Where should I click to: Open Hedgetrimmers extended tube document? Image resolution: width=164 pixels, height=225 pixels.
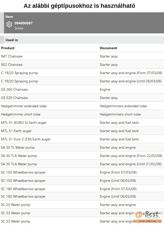123,106
